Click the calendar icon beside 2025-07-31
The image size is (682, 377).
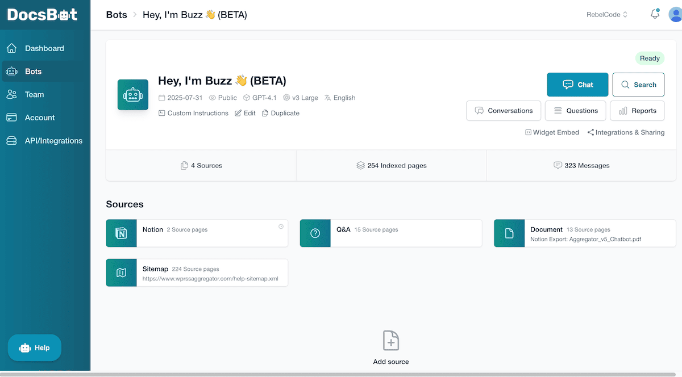(162, 98)
